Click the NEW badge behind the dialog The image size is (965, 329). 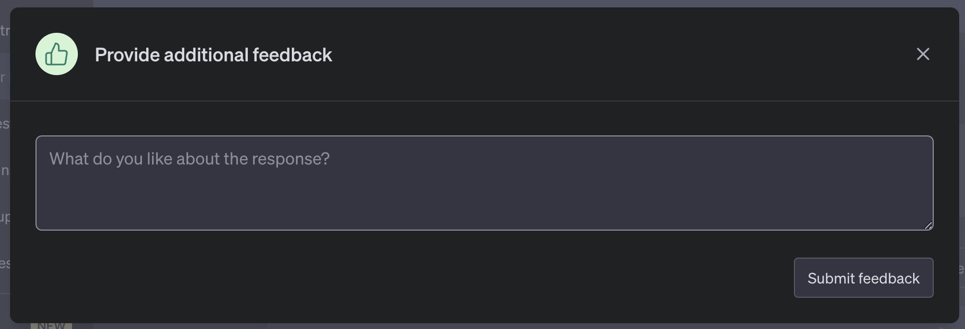tap(51, 325)
